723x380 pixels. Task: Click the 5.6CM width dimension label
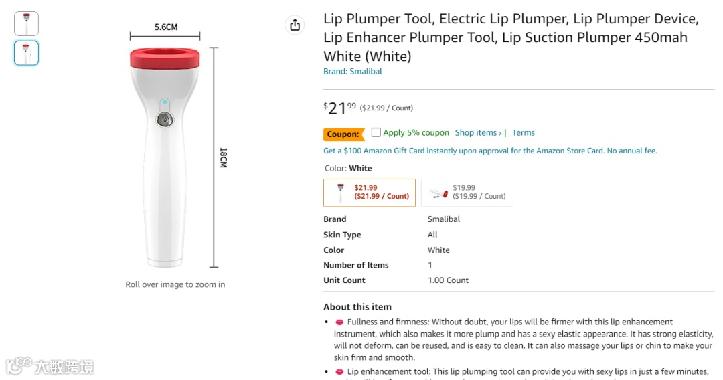coord(166,27)
